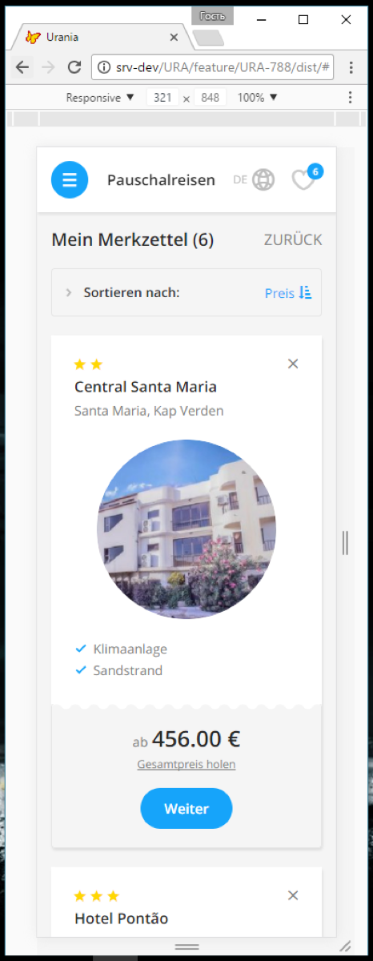Go back in browser history
The height and width of the screenshot is (961, 373).
[x=22, y=67]
